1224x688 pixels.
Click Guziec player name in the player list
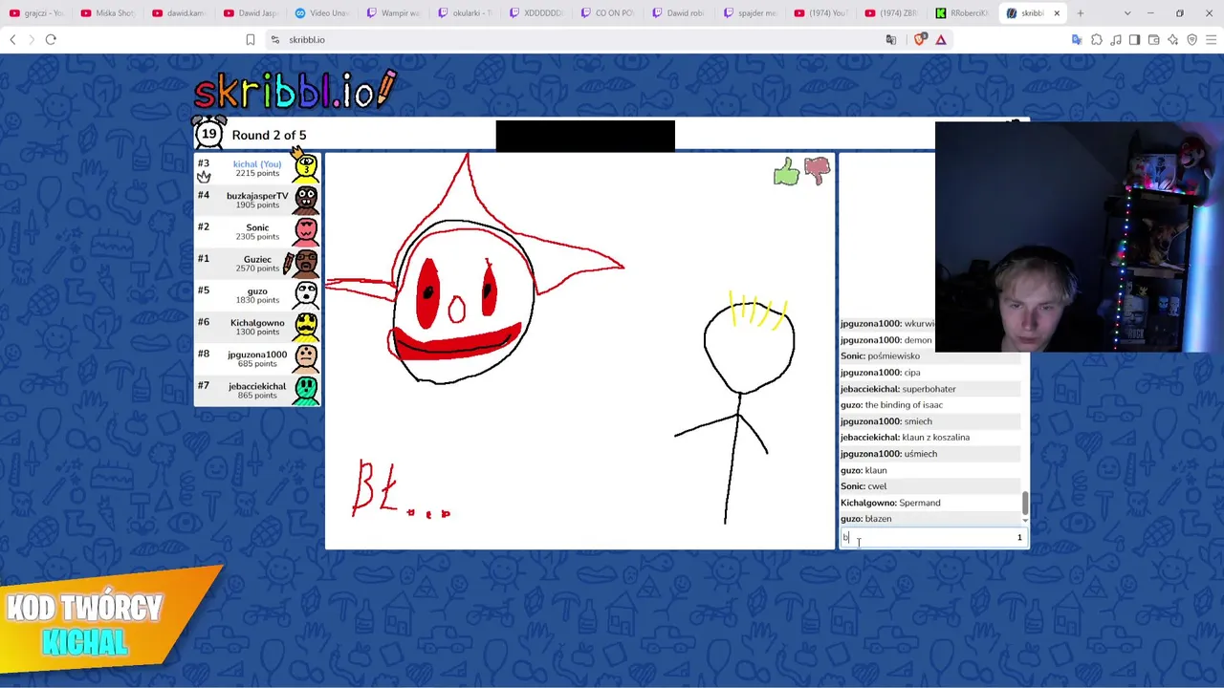[257, 259]
